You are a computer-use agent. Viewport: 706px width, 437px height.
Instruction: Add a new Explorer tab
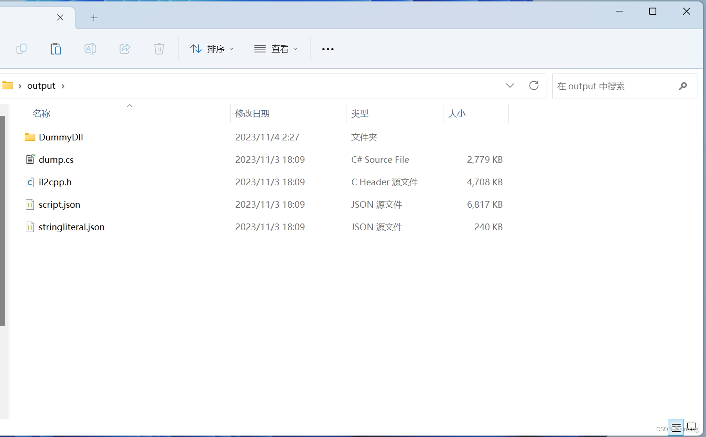[94, 18]
